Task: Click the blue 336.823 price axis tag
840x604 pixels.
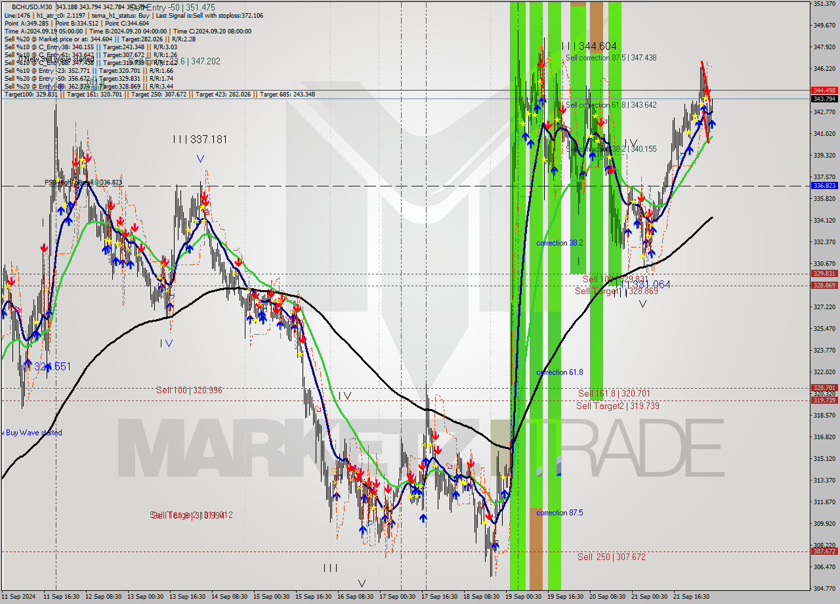Action: (x=824, y=186)
